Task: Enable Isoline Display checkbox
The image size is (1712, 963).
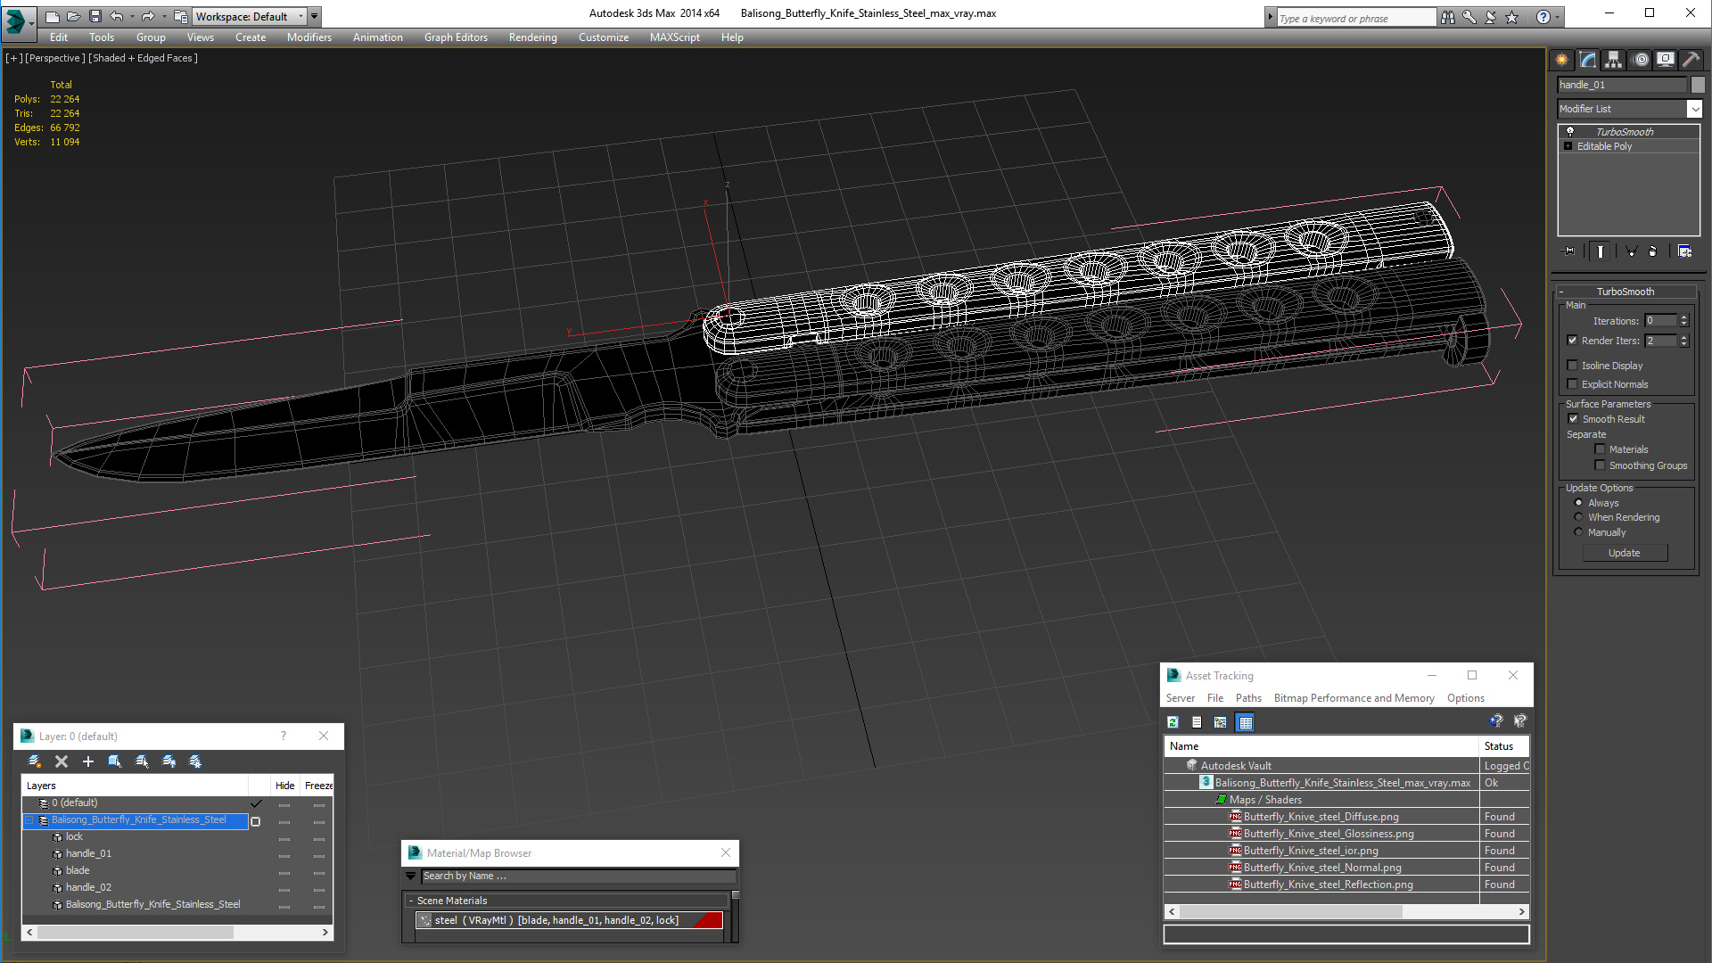Action: coord(1573,366)
